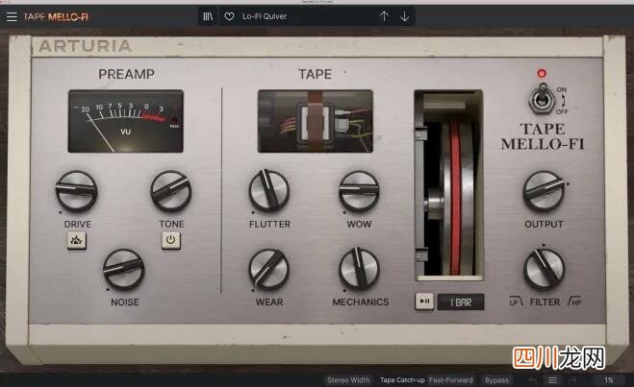The width and height of the screenshot is (634, 387).
Task: Click the Mechanics knob
Action: (359, 269)
